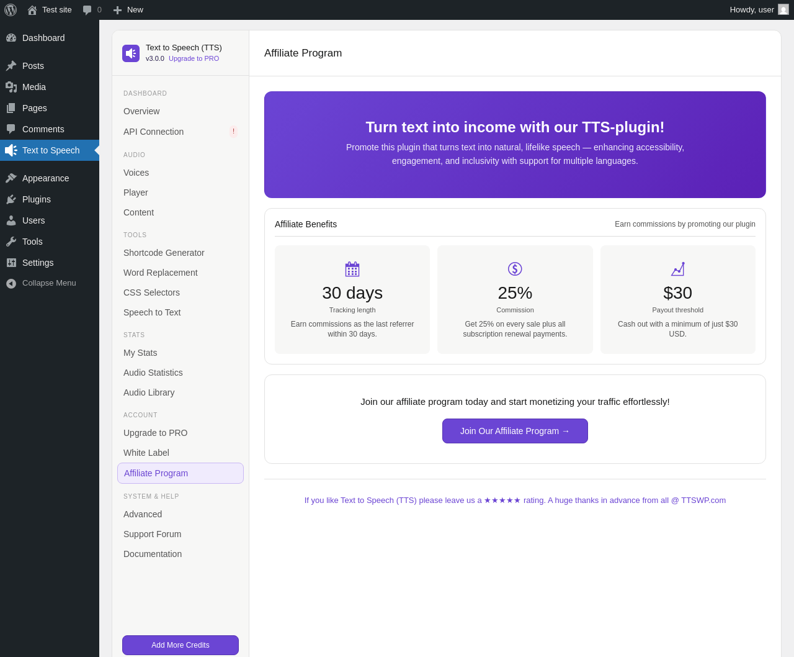
Task: Open the comments bubble icon in admin bar
Action: point(87,10)
